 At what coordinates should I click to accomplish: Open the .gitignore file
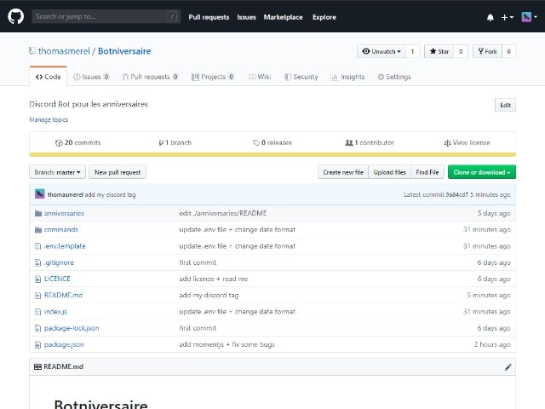[59, 262]
